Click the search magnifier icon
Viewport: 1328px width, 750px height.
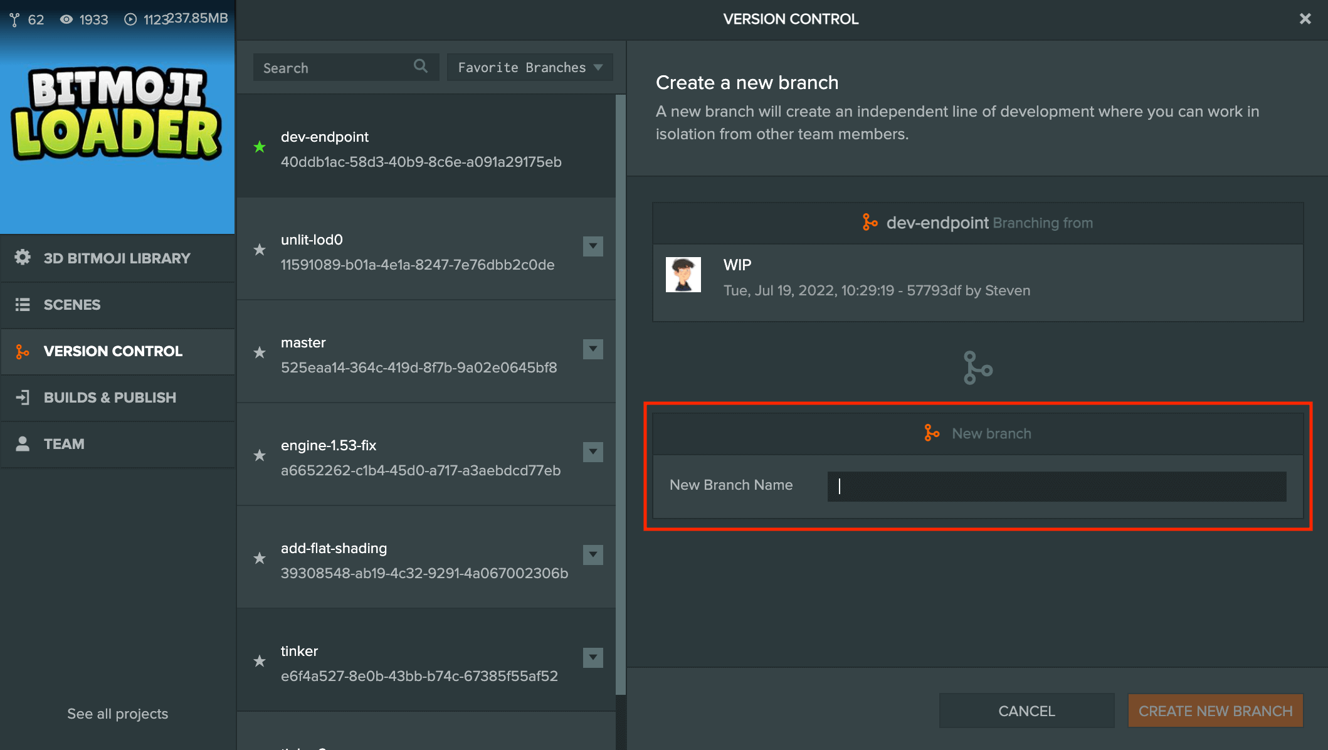[x=420, y=66]
